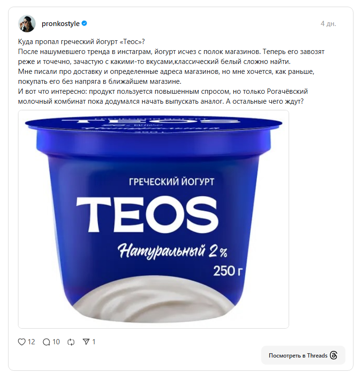
Task: Open comments via the speech bubble icon
Action: tap(46, 342)
